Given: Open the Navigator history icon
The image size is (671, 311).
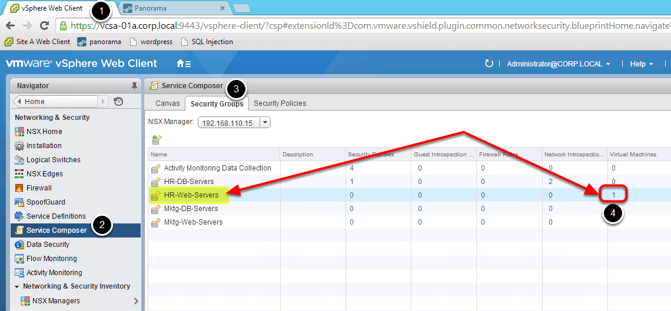Looking at the screenshot, I should click(x=118, y=102).
